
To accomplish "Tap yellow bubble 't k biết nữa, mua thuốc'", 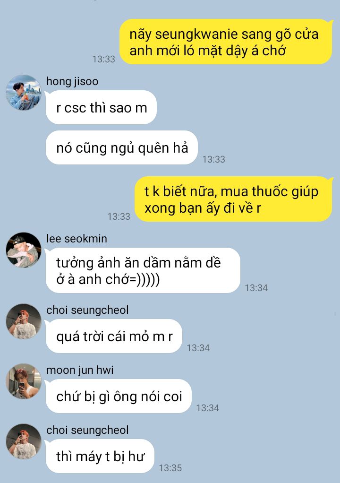I will point(233,199).
